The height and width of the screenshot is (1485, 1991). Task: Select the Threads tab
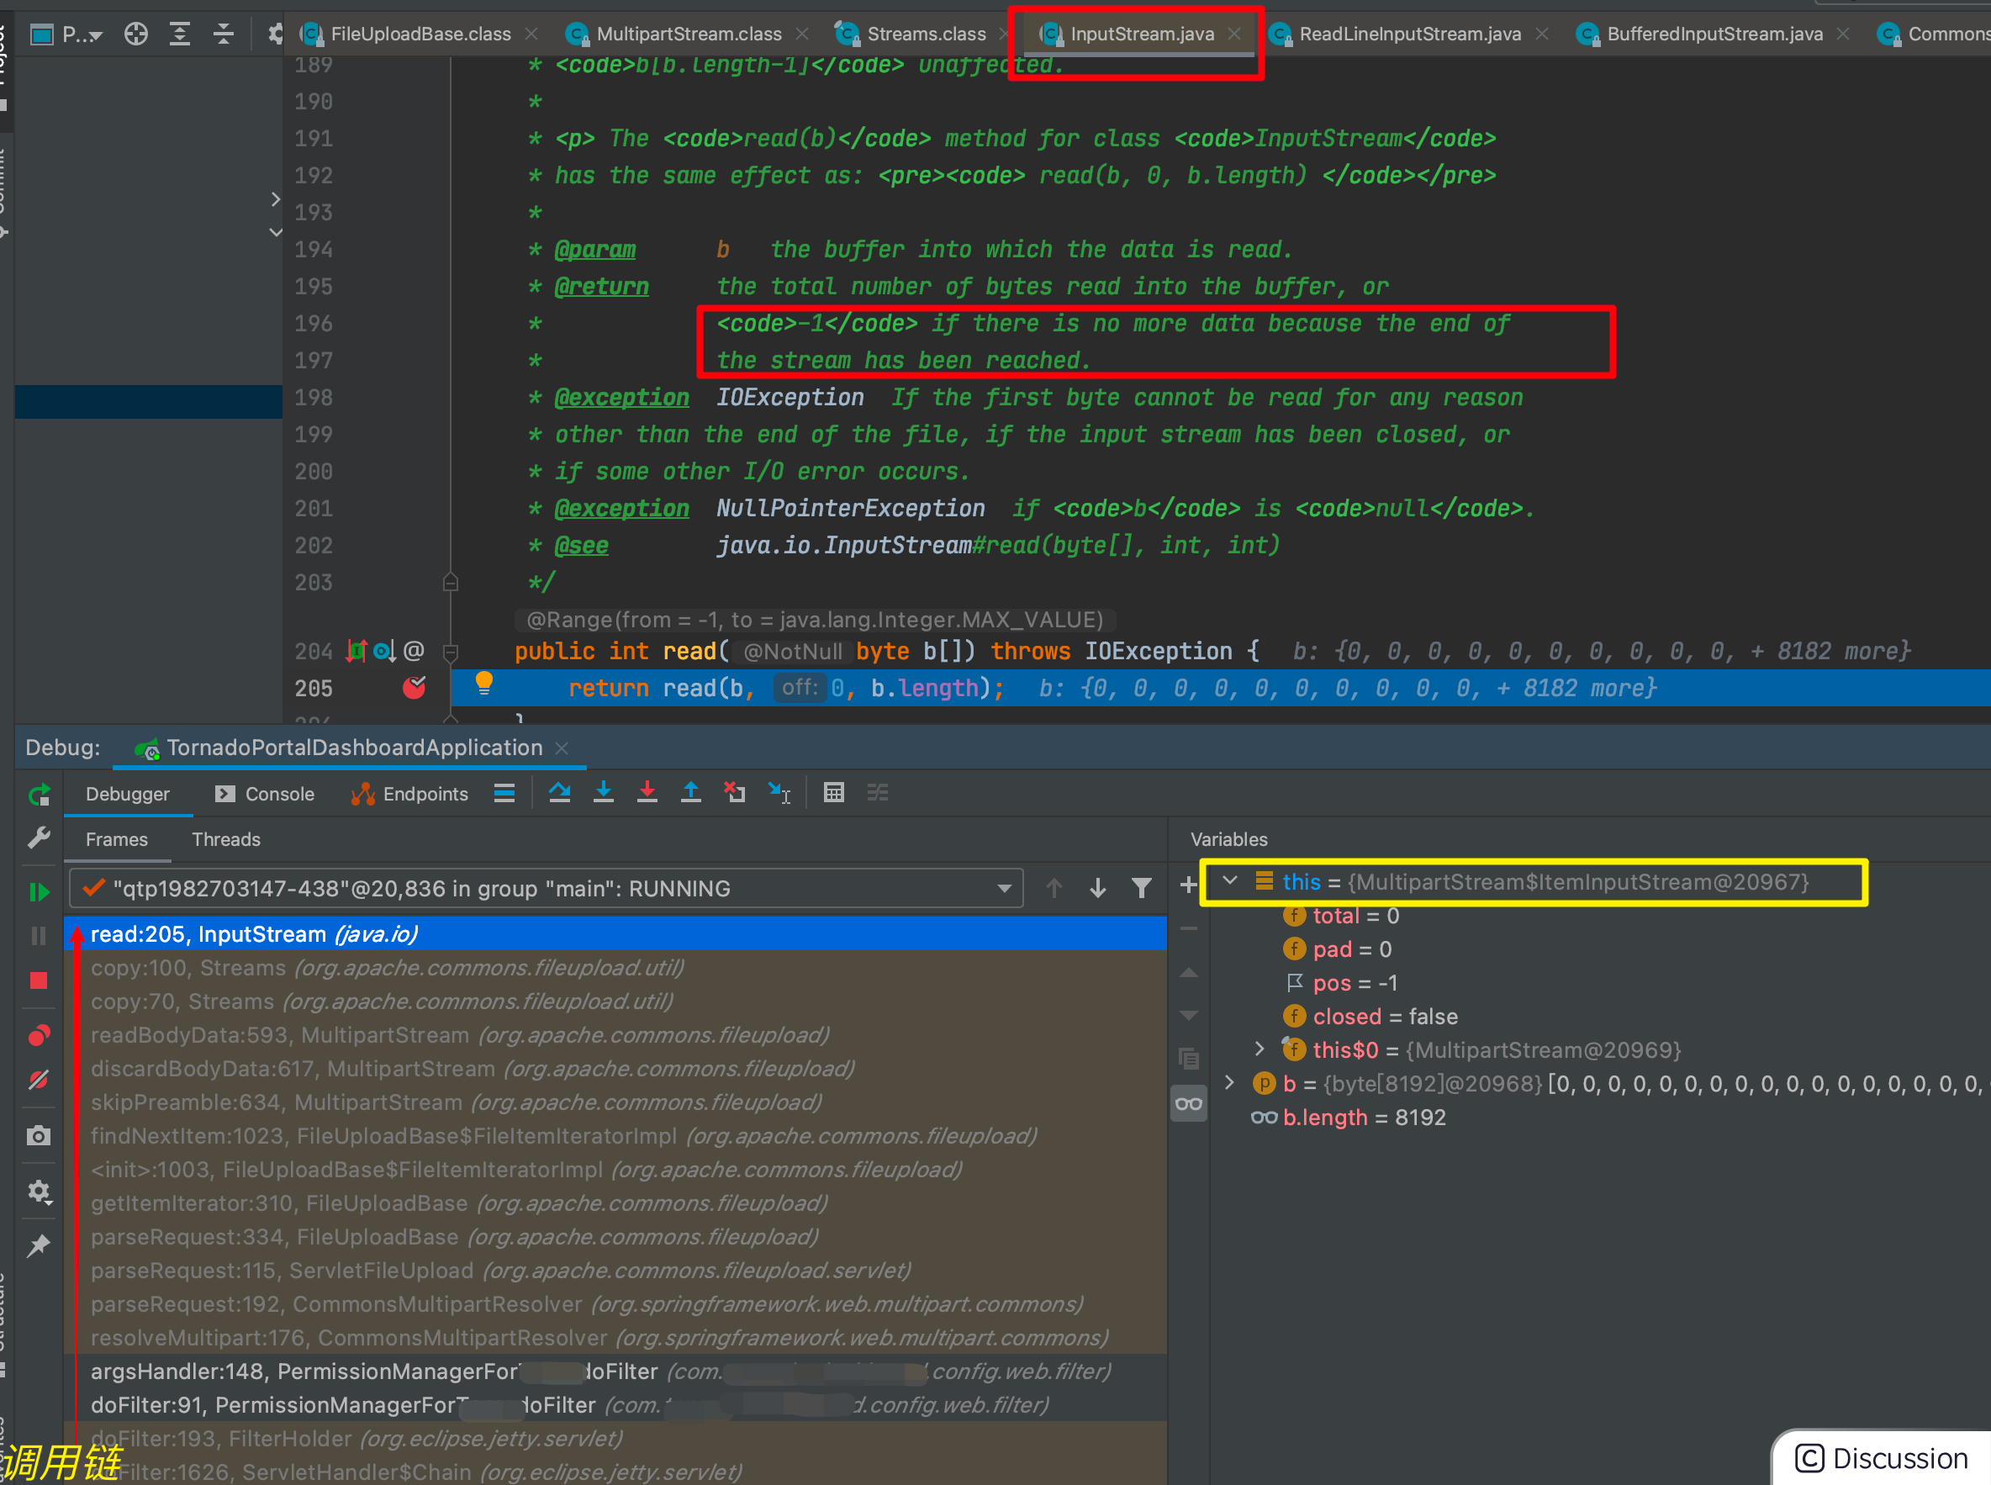[x=225, y=839]
